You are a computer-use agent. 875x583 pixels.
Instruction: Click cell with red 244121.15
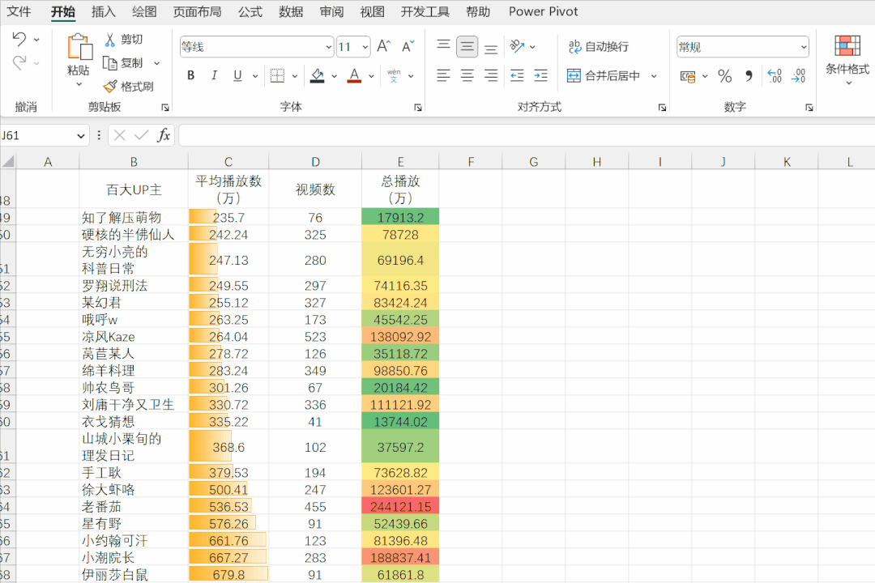coord(400,507)
